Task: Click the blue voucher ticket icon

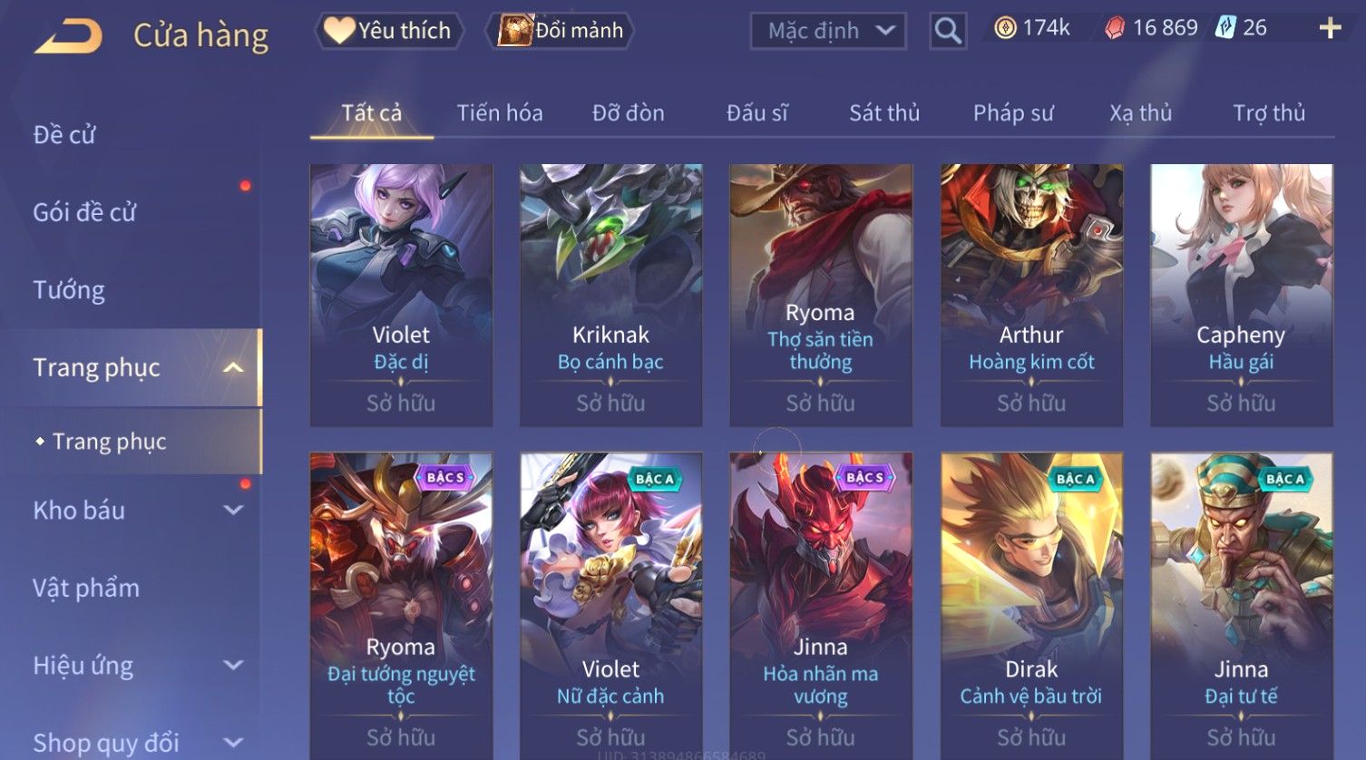Action: (x=1225, y=28)
